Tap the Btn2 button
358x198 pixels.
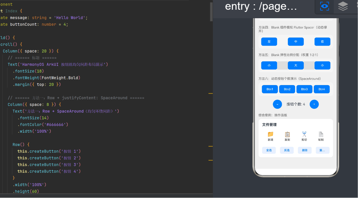(287, 89)
